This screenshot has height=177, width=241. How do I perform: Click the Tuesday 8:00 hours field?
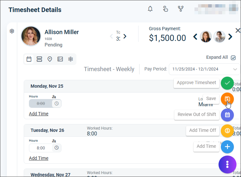coord(41,148)
